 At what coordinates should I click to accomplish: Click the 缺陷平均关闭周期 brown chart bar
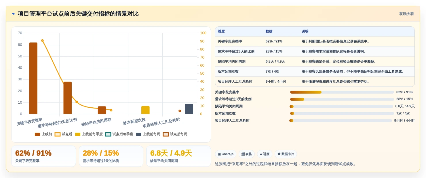[x=102, y=110]
